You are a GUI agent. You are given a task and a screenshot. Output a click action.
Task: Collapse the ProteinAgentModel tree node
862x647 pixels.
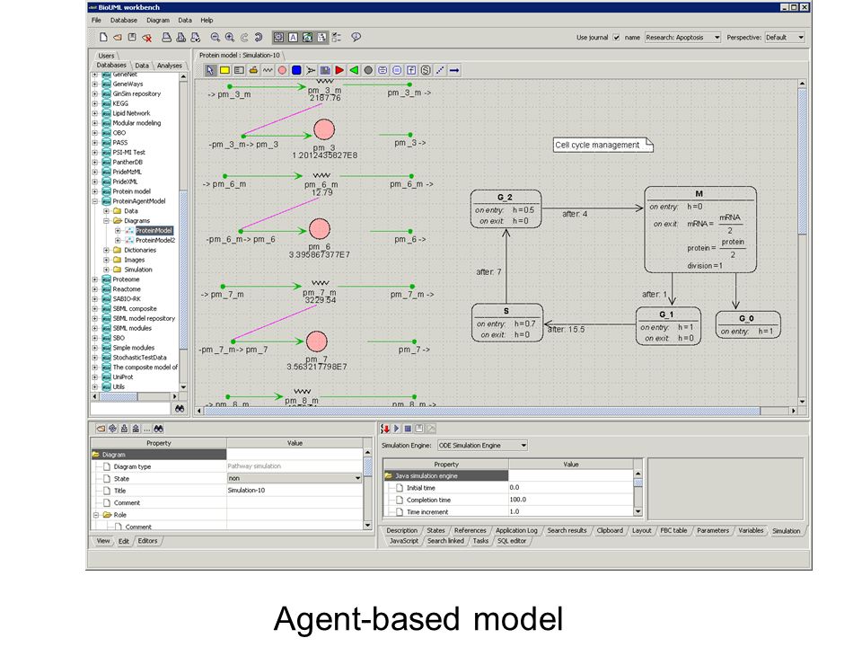[95, 201]
